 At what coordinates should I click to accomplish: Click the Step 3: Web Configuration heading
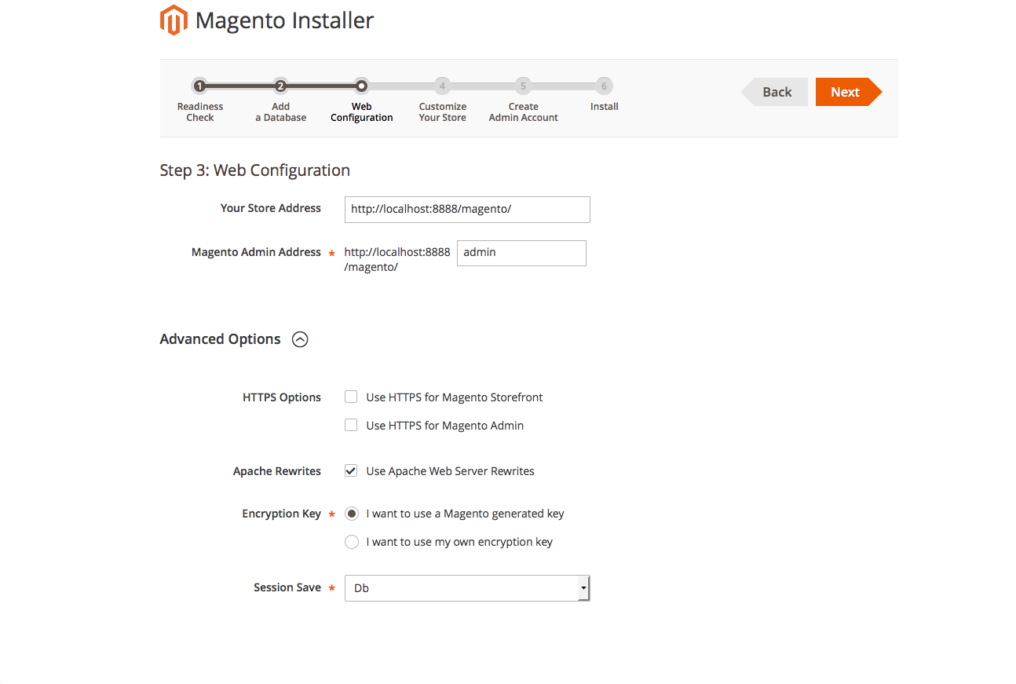[x=254, y=170]
